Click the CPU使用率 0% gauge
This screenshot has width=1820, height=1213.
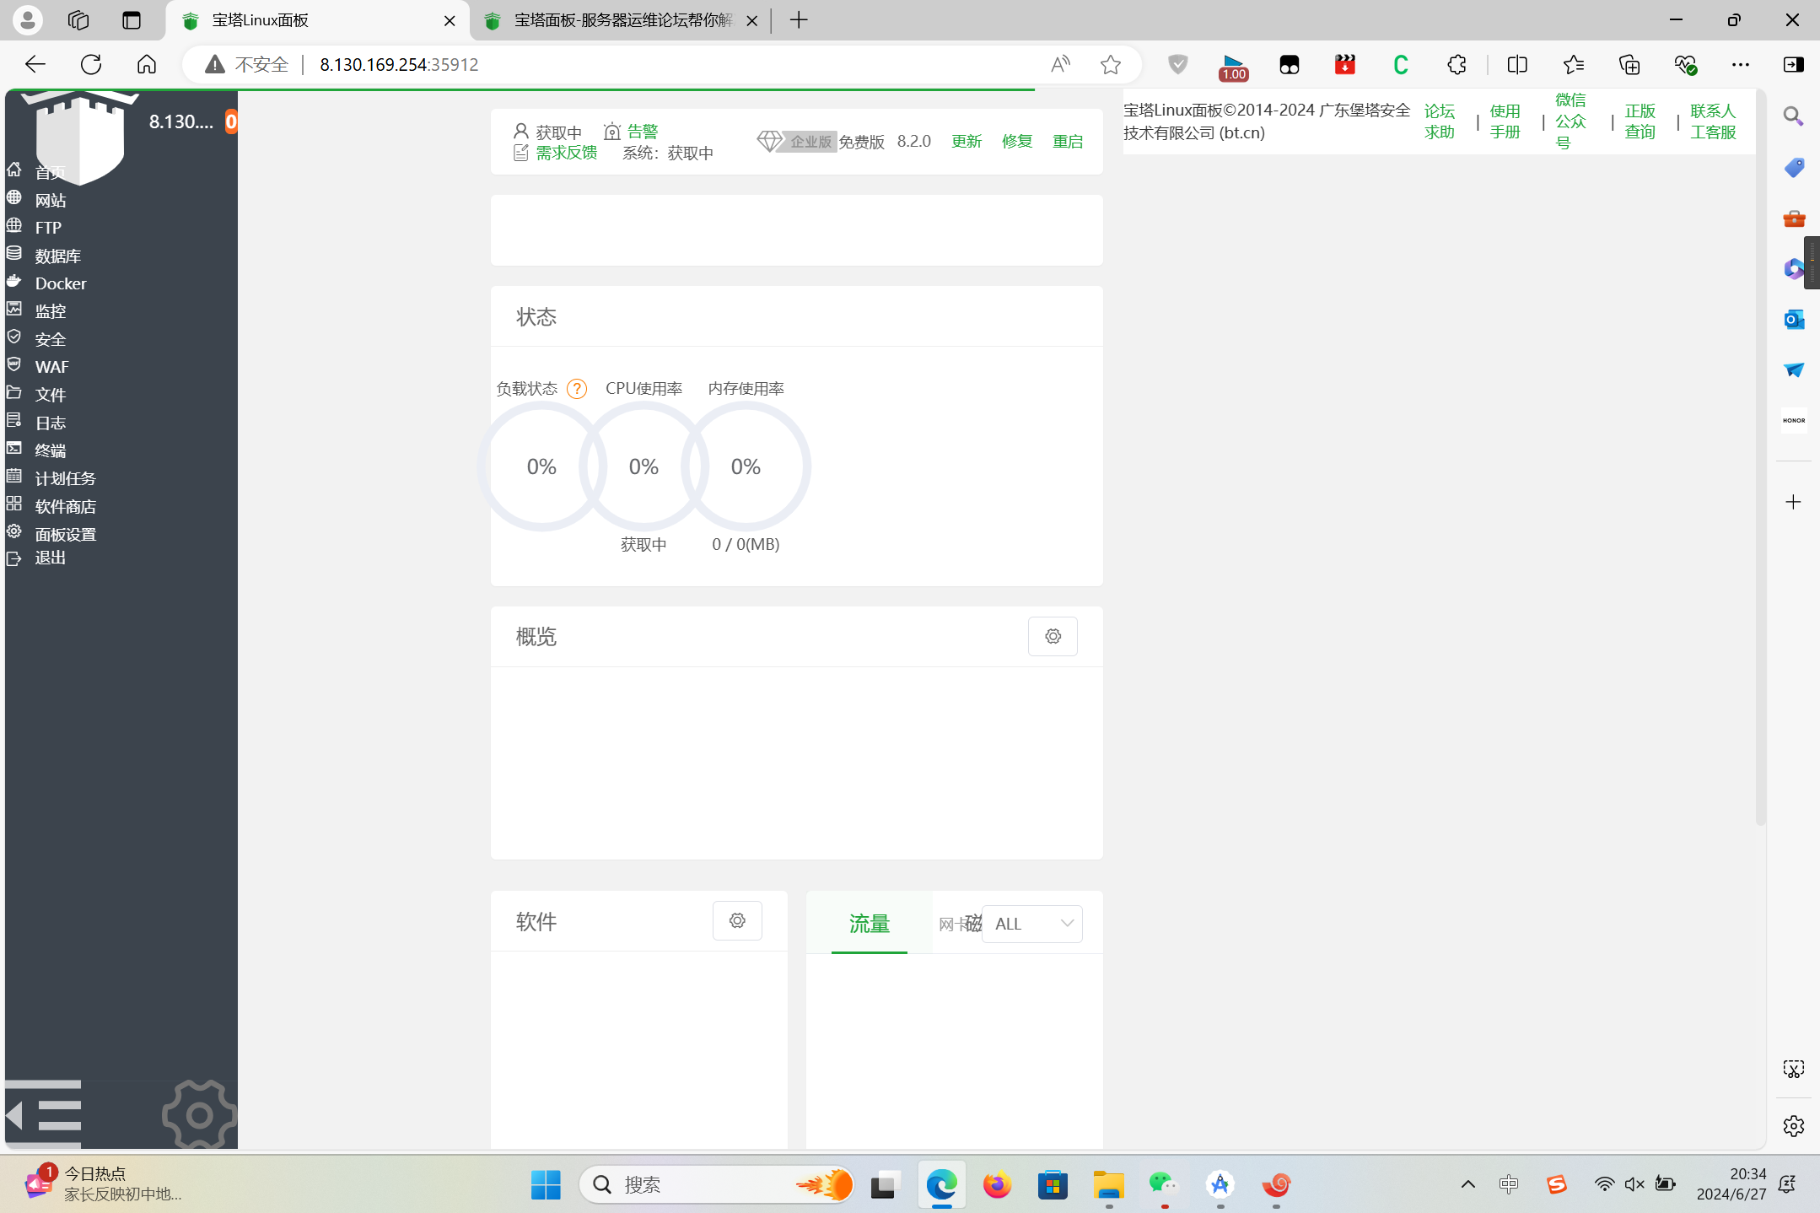(x=643, y=466)
